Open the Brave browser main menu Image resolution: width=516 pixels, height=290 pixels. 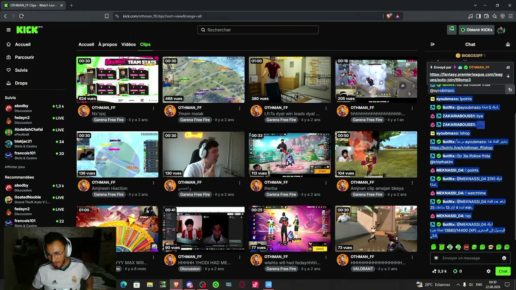[x=510, y=16]
